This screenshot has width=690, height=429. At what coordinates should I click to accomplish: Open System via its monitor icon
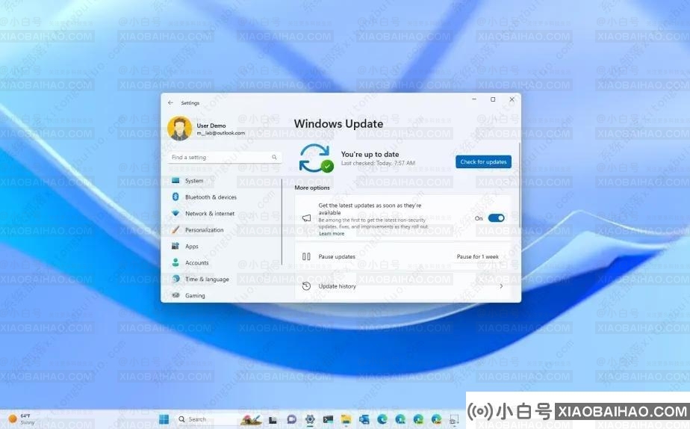tap(175, 181)
